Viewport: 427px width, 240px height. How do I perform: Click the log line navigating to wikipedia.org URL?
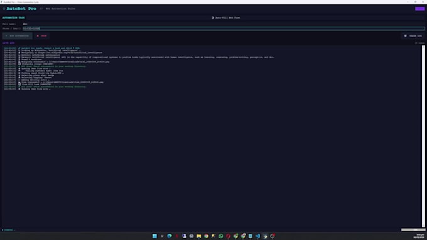53,53
